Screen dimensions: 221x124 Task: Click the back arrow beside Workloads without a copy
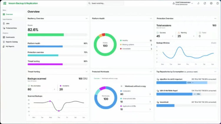pyautogui.click(x=121, y=86)
